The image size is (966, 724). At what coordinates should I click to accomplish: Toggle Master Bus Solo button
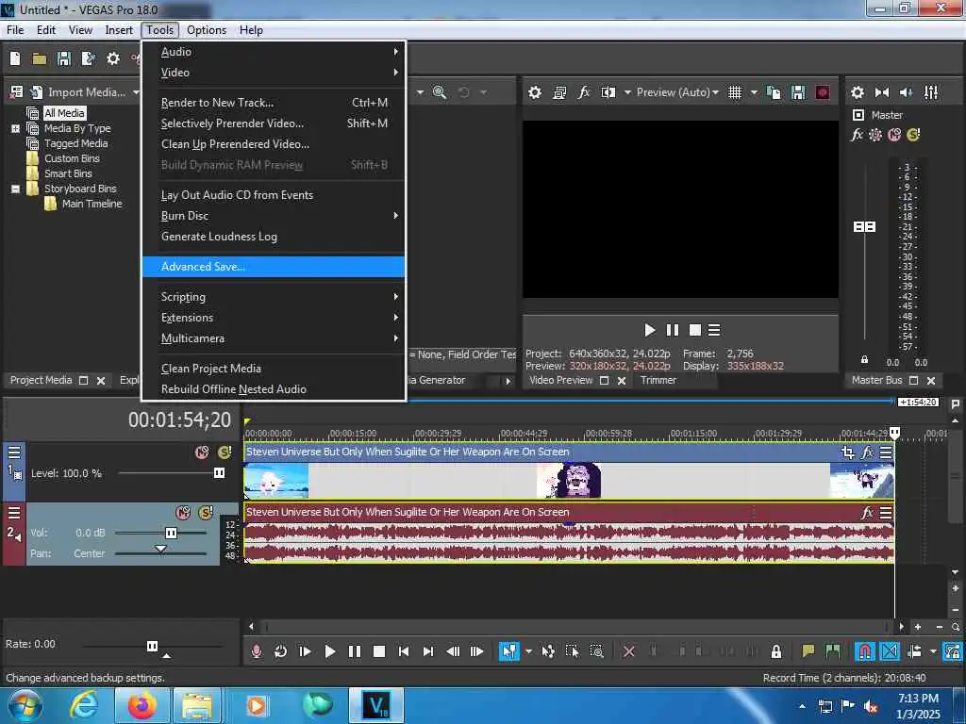tap(913, 134)
